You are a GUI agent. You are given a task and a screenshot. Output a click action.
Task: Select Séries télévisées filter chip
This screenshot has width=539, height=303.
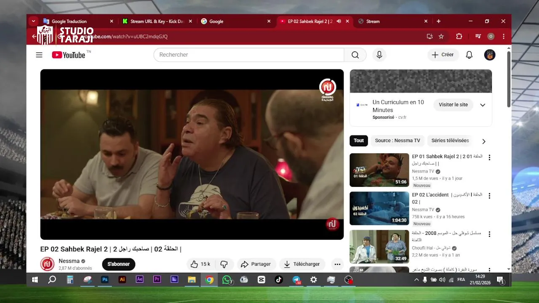tap(450, 141)
